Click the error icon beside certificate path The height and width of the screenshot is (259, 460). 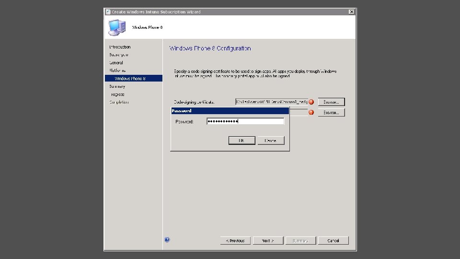pos(311,102)
